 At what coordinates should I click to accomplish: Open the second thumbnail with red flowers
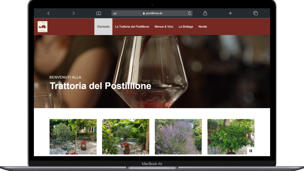[125, 136]
